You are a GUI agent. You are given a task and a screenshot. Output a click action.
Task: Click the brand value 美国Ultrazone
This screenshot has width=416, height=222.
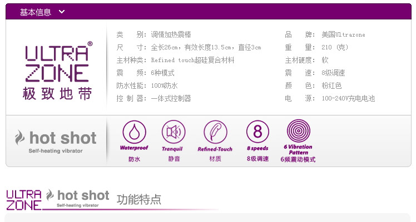(x=343, y=34)
